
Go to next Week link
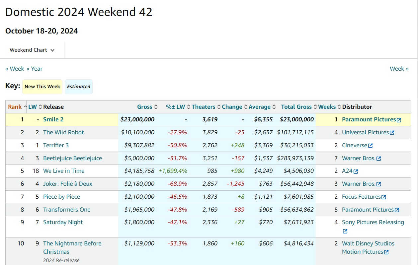[x=399, y=69]
